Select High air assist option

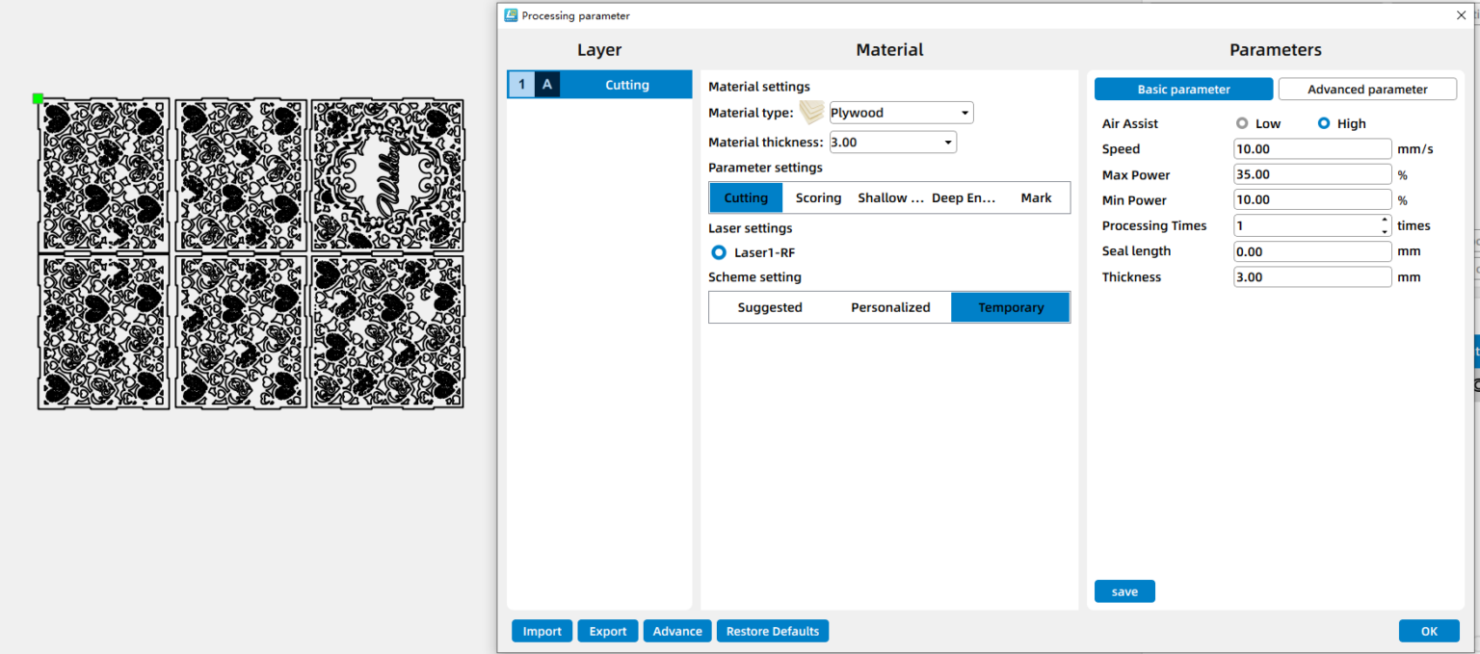pyautogui.click(x=1324, y=123)
